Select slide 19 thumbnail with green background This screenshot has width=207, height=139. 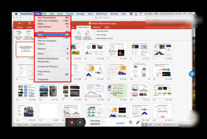coord(117,91)
